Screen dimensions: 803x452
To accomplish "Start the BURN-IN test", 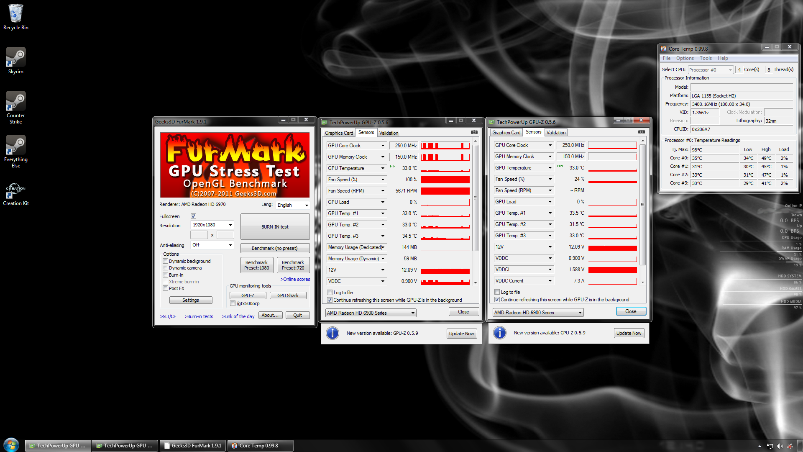I will coord(275,226).
